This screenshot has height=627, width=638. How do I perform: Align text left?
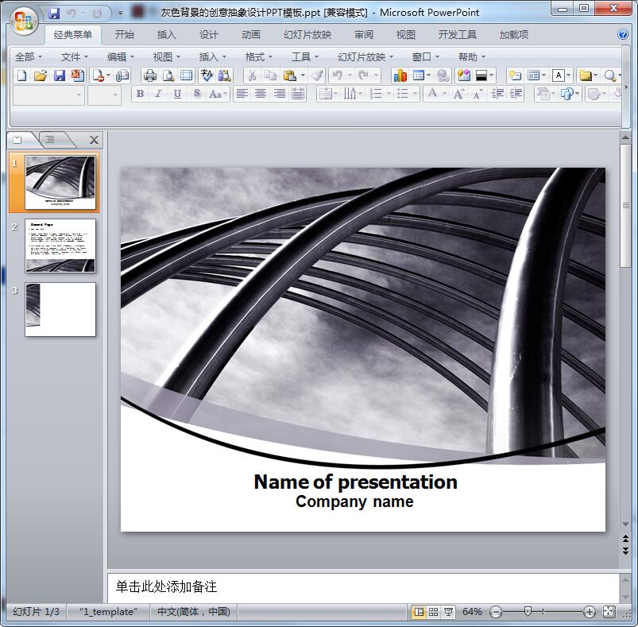coord(242,94)
